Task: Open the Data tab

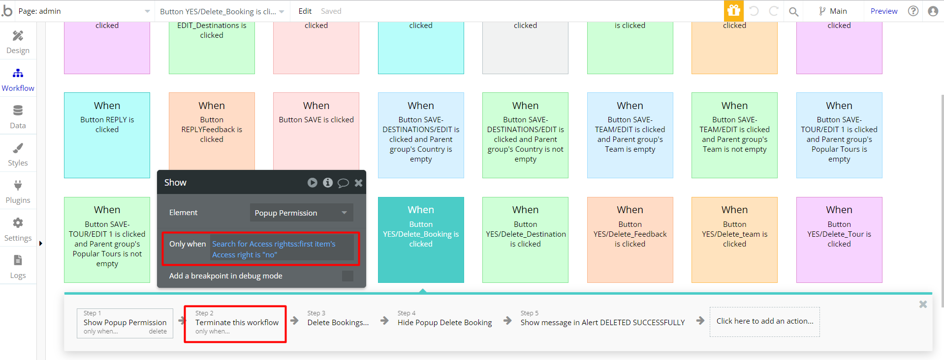Action: pyautogui.click(x=18, y=117)
